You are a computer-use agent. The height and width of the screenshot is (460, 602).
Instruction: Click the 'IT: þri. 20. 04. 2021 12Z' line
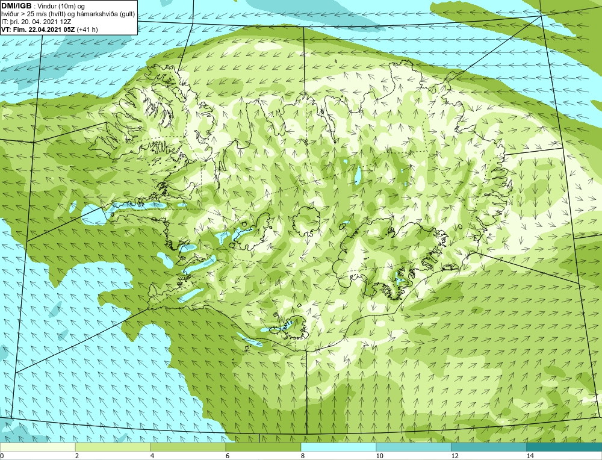coord(36,22)
